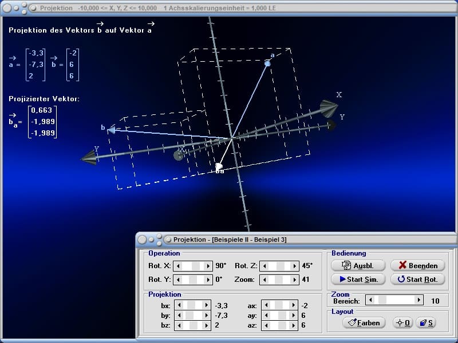
Task: Click the right arrow of Rot. Z
Action: (x=294, y=266)
